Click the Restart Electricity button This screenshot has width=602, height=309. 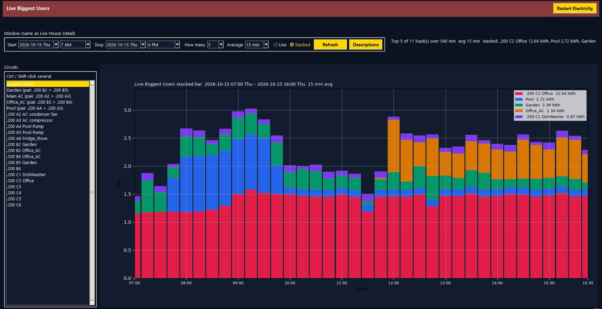click(x=575, y=8)
